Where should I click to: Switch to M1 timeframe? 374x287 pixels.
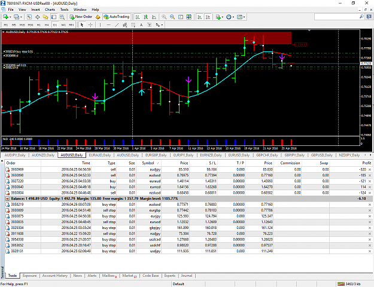pos(6,25)
